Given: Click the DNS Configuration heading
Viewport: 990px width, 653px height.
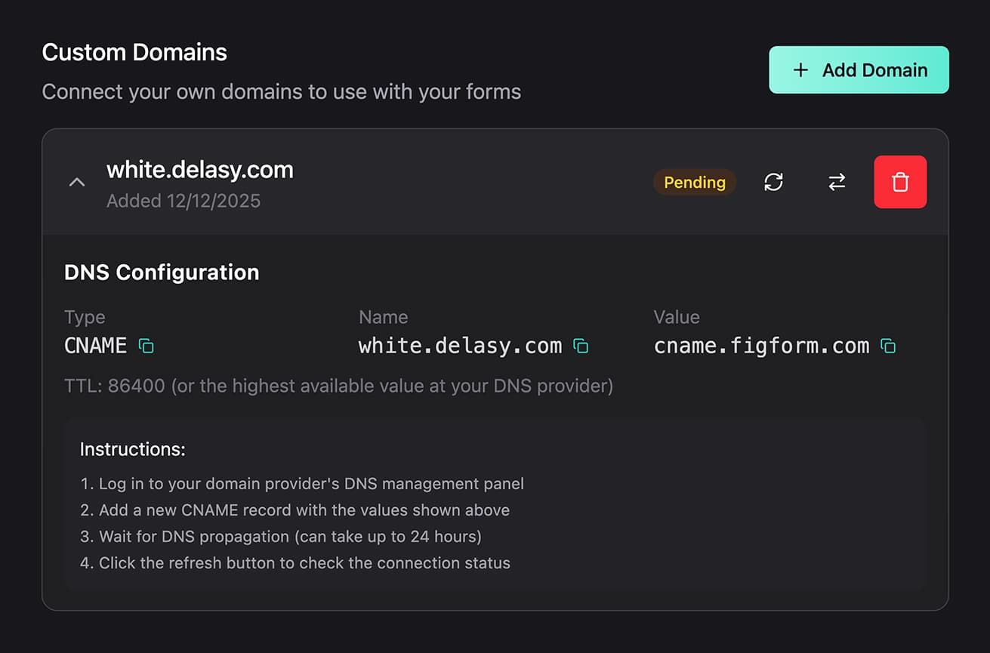Looking at the screenshot, I should coord(162,273).
